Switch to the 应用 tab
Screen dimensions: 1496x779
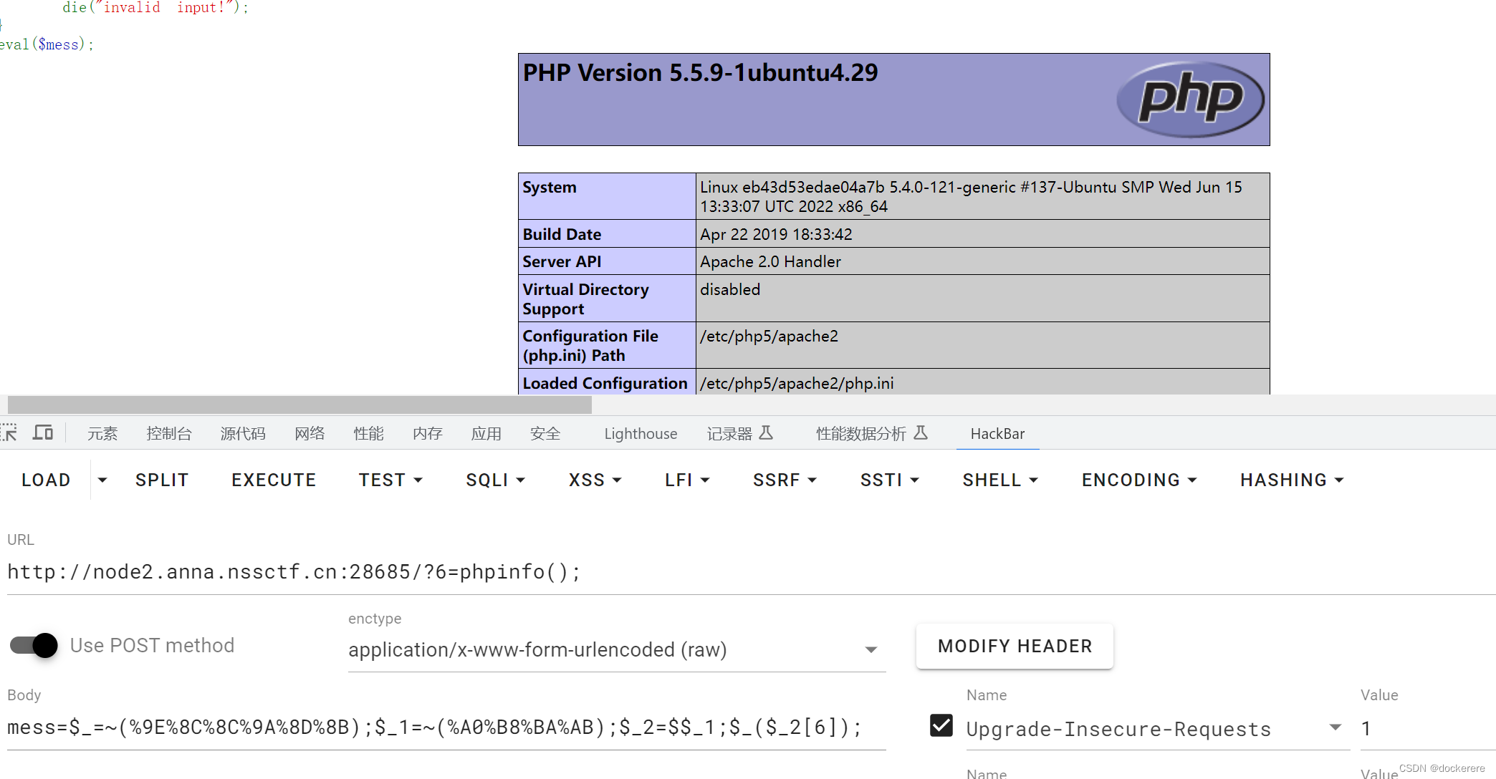(486, 433)
